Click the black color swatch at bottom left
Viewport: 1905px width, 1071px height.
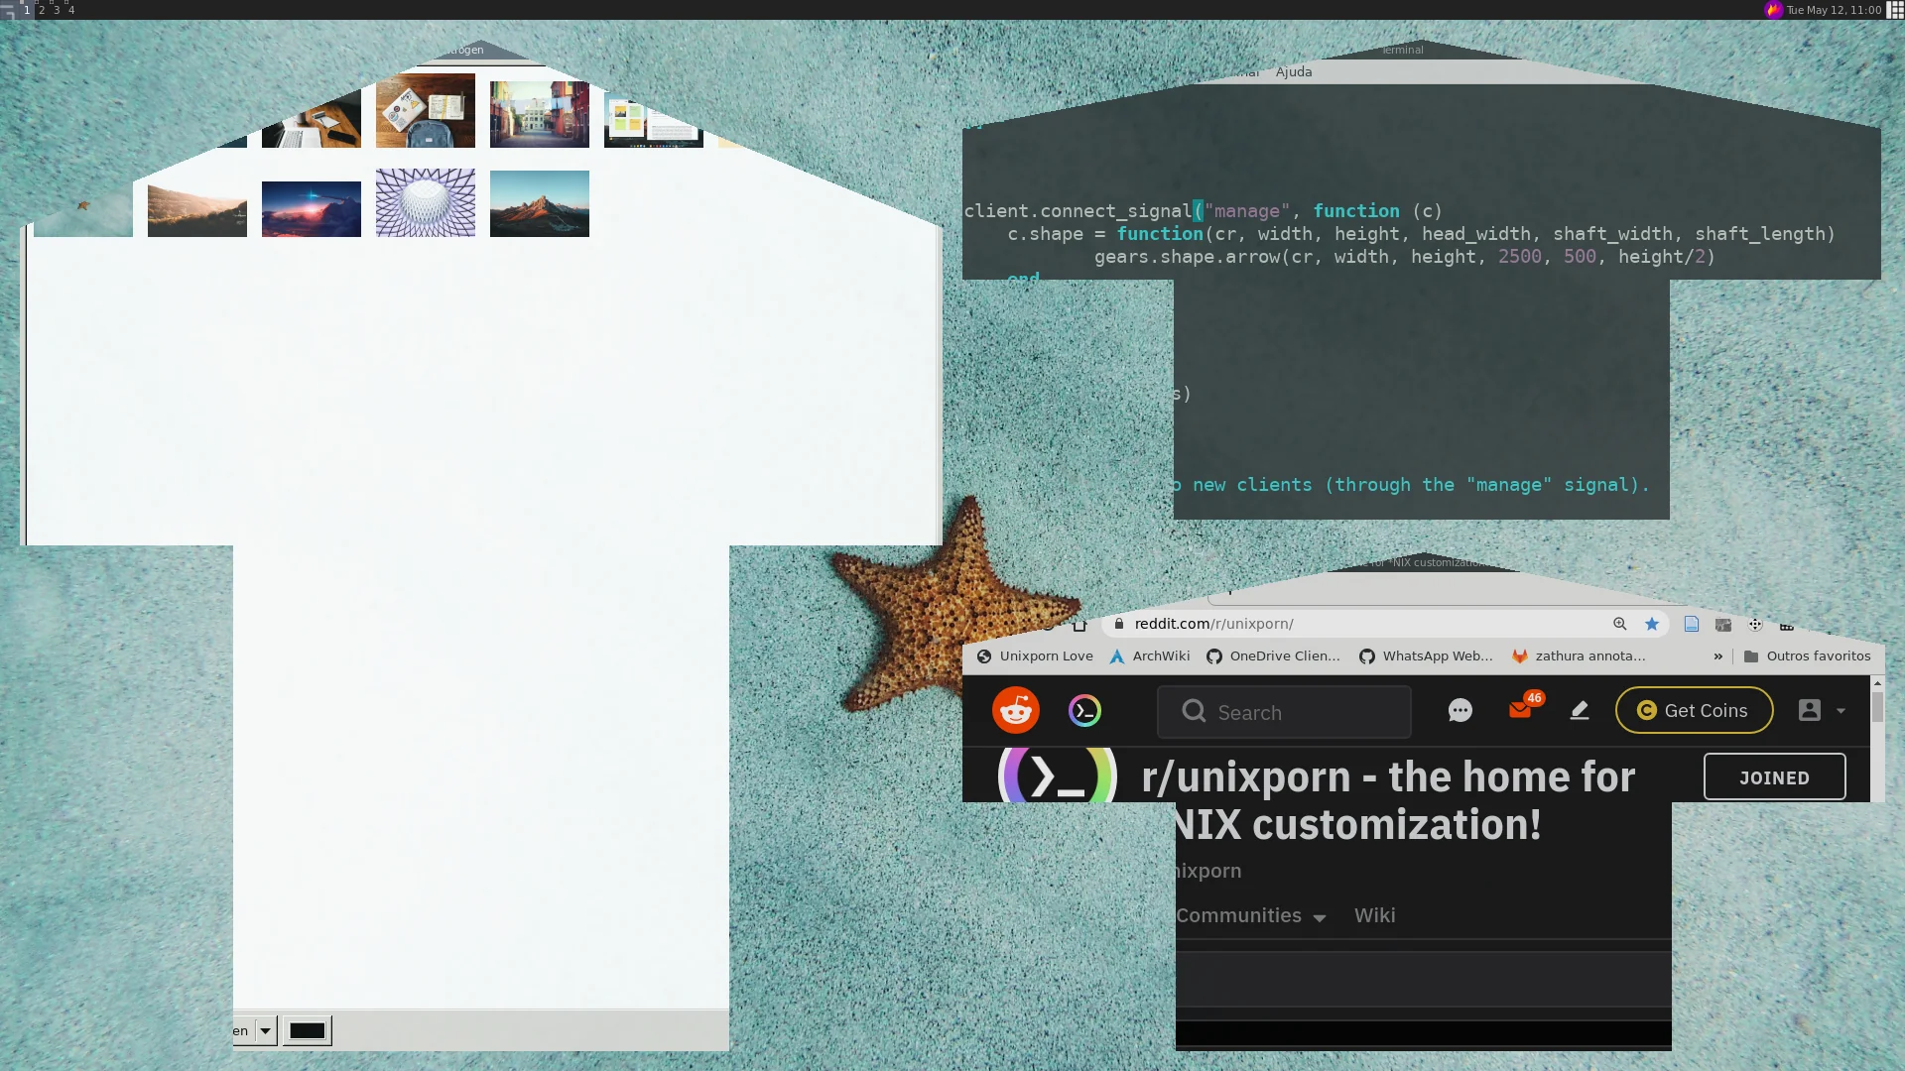point(306,1029)
